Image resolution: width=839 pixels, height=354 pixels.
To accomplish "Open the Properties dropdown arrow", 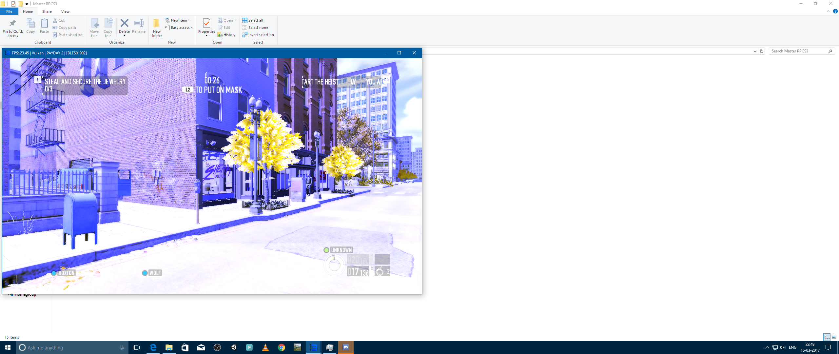I will (x=206, y=36).
